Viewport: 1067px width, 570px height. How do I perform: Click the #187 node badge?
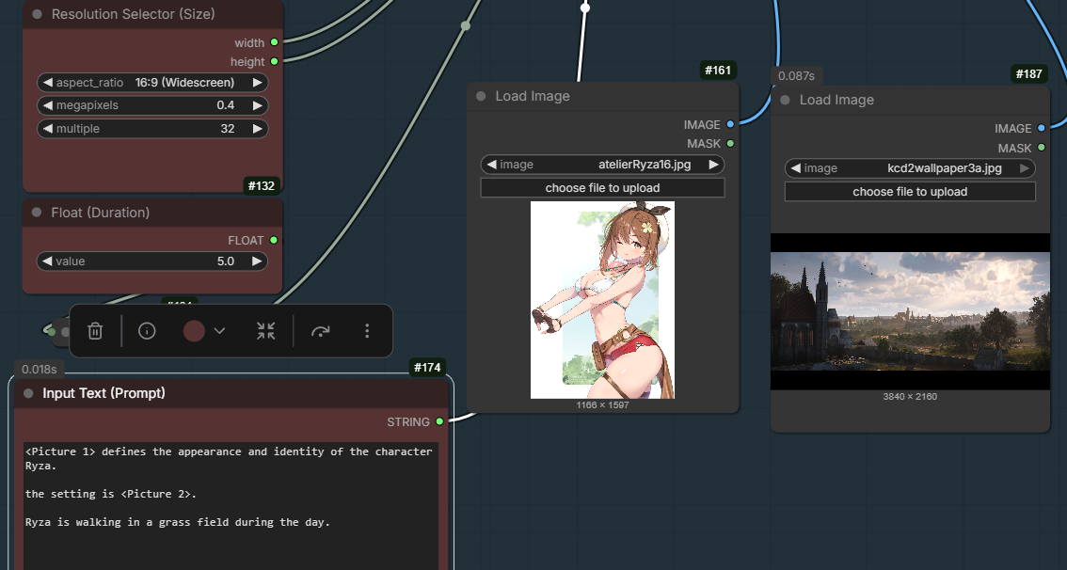1029,73
